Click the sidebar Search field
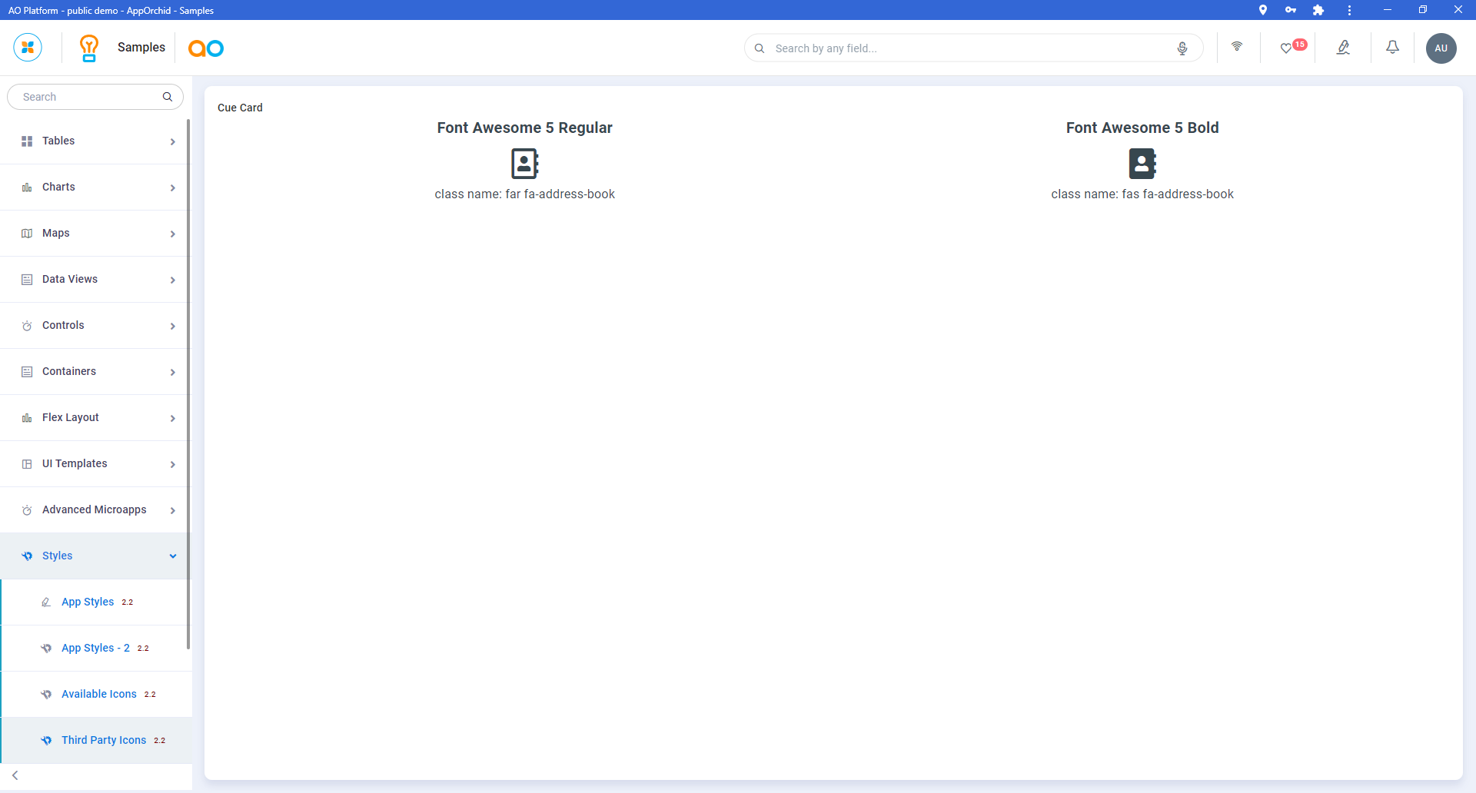 pyautogui.click(x=88, y=97)
